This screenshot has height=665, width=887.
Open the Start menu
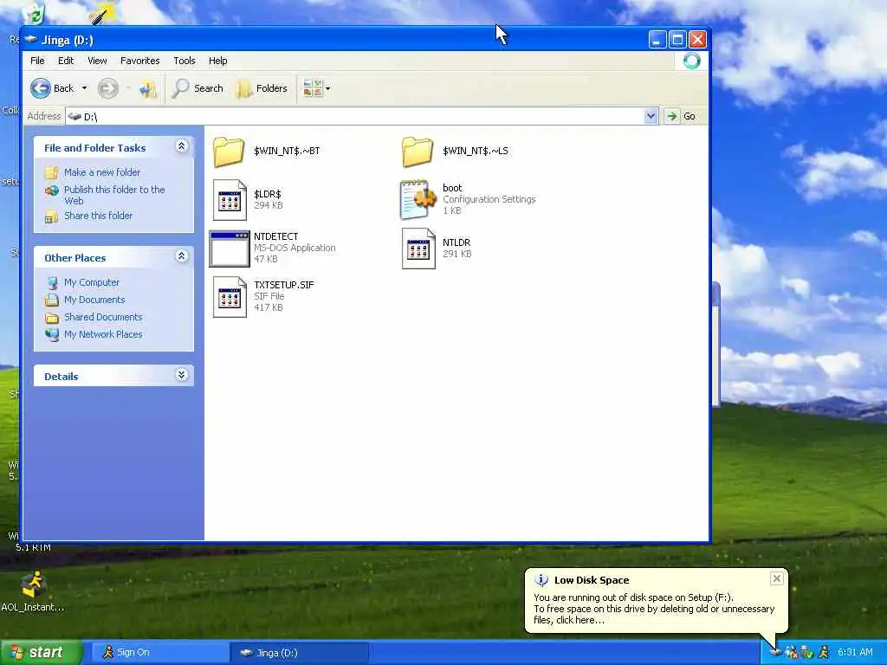tap(42, 653)
